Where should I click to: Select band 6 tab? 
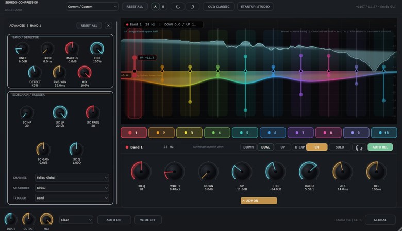[273, 133]
